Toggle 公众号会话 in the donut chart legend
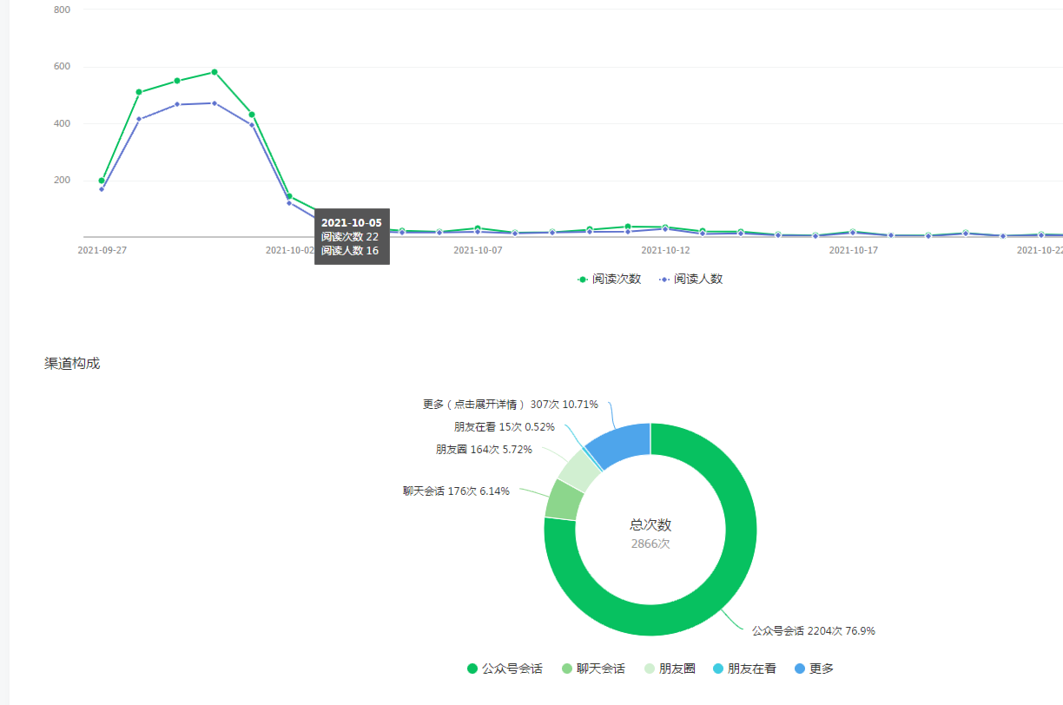Image resolution: width=1063 pixels, height=705 pixels. point(505,669)
